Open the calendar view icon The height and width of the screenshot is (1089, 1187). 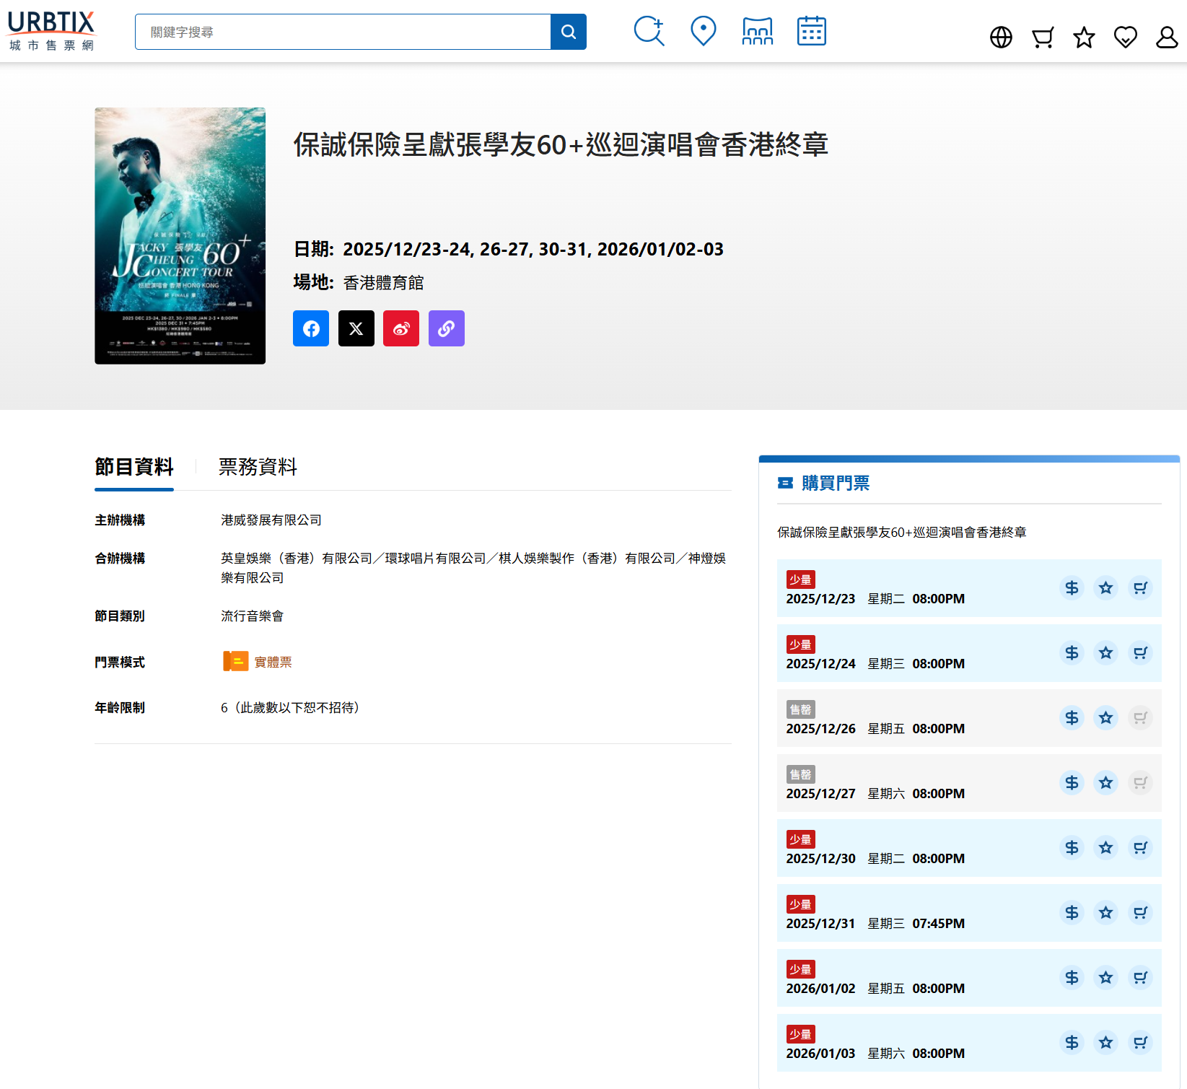point(811,32)
